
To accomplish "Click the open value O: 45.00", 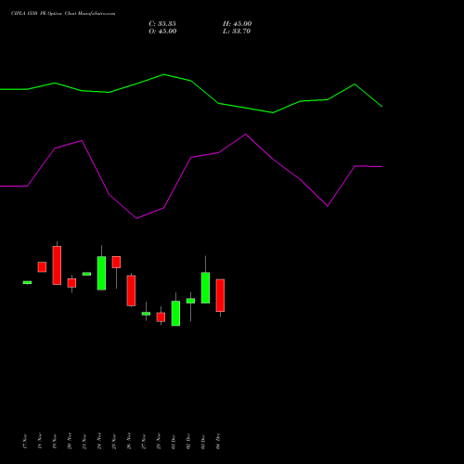I will point(162,32).
